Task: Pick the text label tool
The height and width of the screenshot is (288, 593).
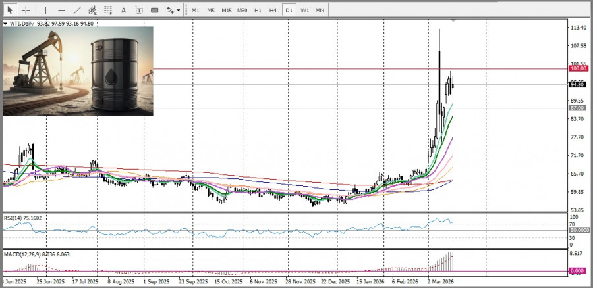Action: [138, 10]
